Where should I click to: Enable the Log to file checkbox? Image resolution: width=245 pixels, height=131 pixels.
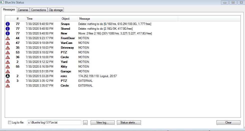(x=10, y=123)
